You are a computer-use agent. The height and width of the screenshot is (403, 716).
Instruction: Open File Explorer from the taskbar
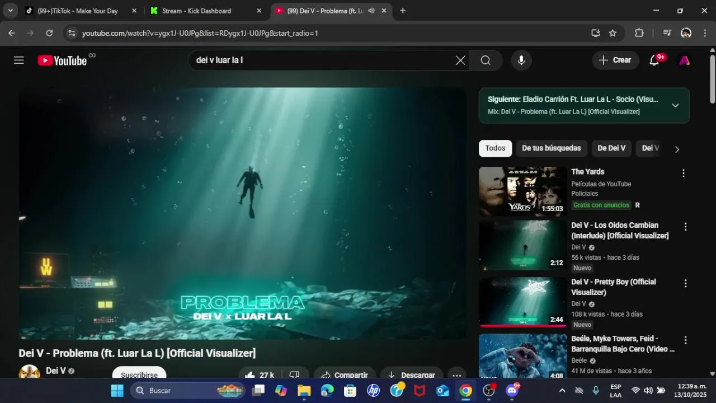pyautogui.click(x=304, y=390)
